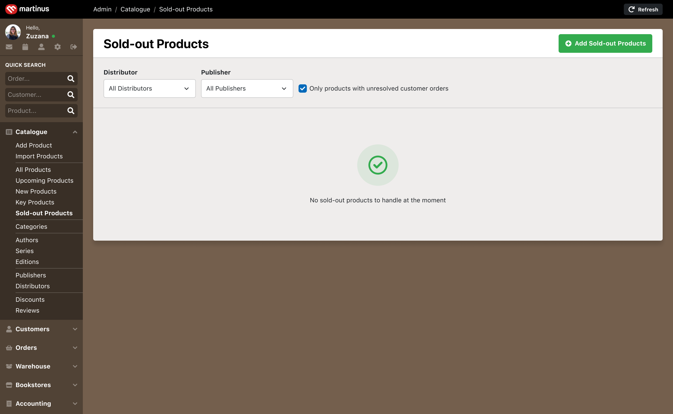Expand the Customers section chevron
This screenshot has height=414, width=673.
pyautogui.click(x=75, y=329)
